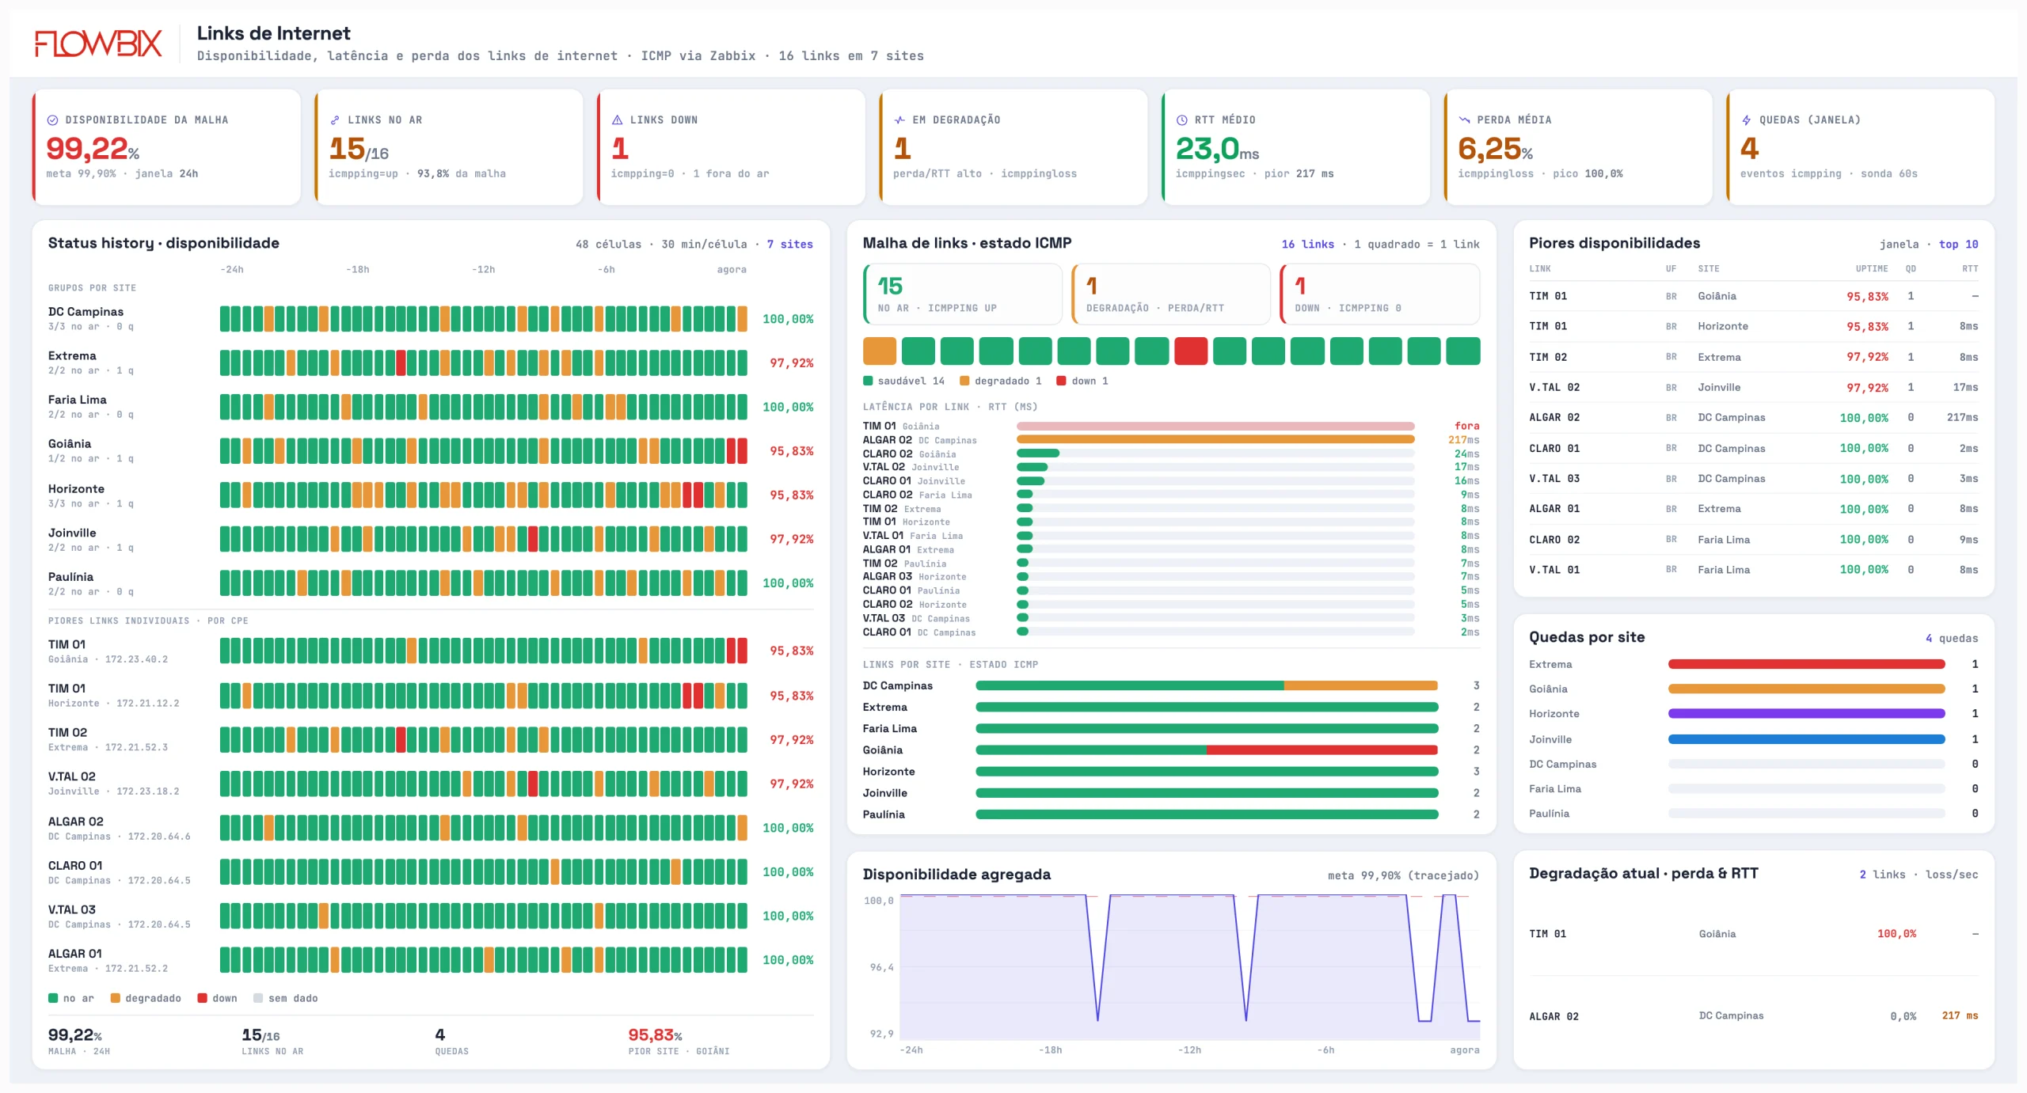Select the '1 Degradação · Perda/RTT' card

click(x=1171, y=294)
